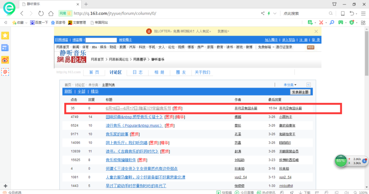
Task: Collapse the bookmarks bar side arrow
Action: point(6,22)
